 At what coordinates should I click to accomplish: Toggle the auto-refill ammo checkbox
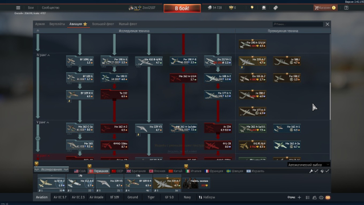tap(327, 171)
